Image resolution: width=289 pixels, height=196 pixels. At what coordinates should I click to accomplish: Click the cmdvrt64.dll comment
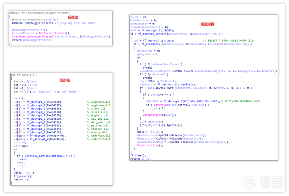[99, 136]
